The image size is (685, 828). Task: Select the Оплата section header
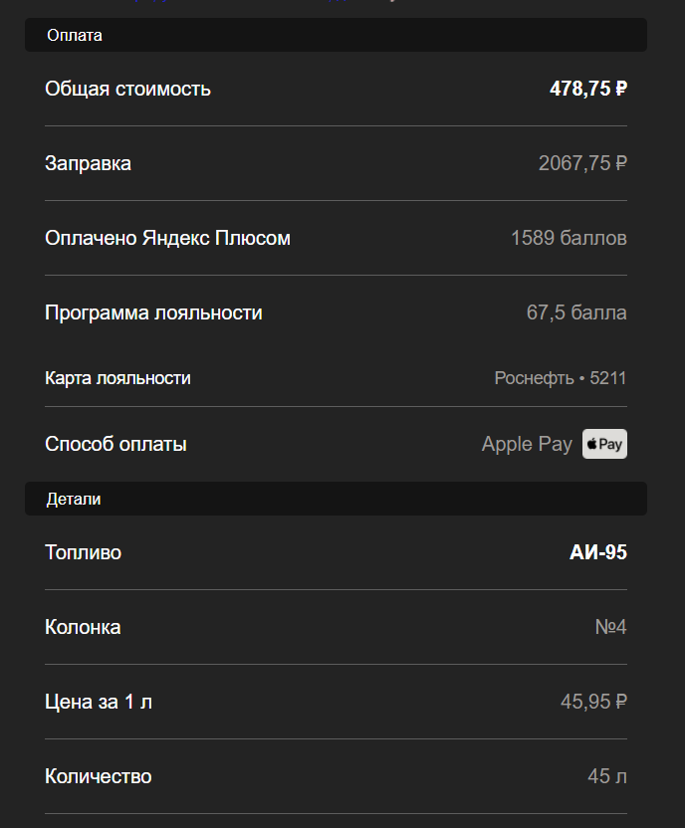336,35
